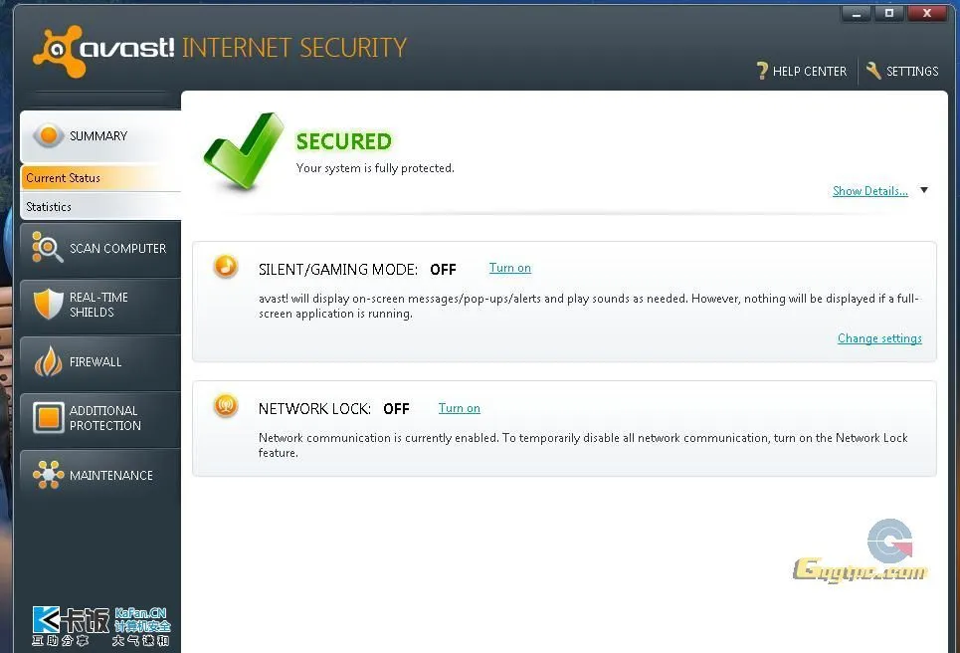This screenshot has height=653, width=960.
Task: Select the Current Status sub-tab
Action: pyautogui.click(x=64, y=178)
